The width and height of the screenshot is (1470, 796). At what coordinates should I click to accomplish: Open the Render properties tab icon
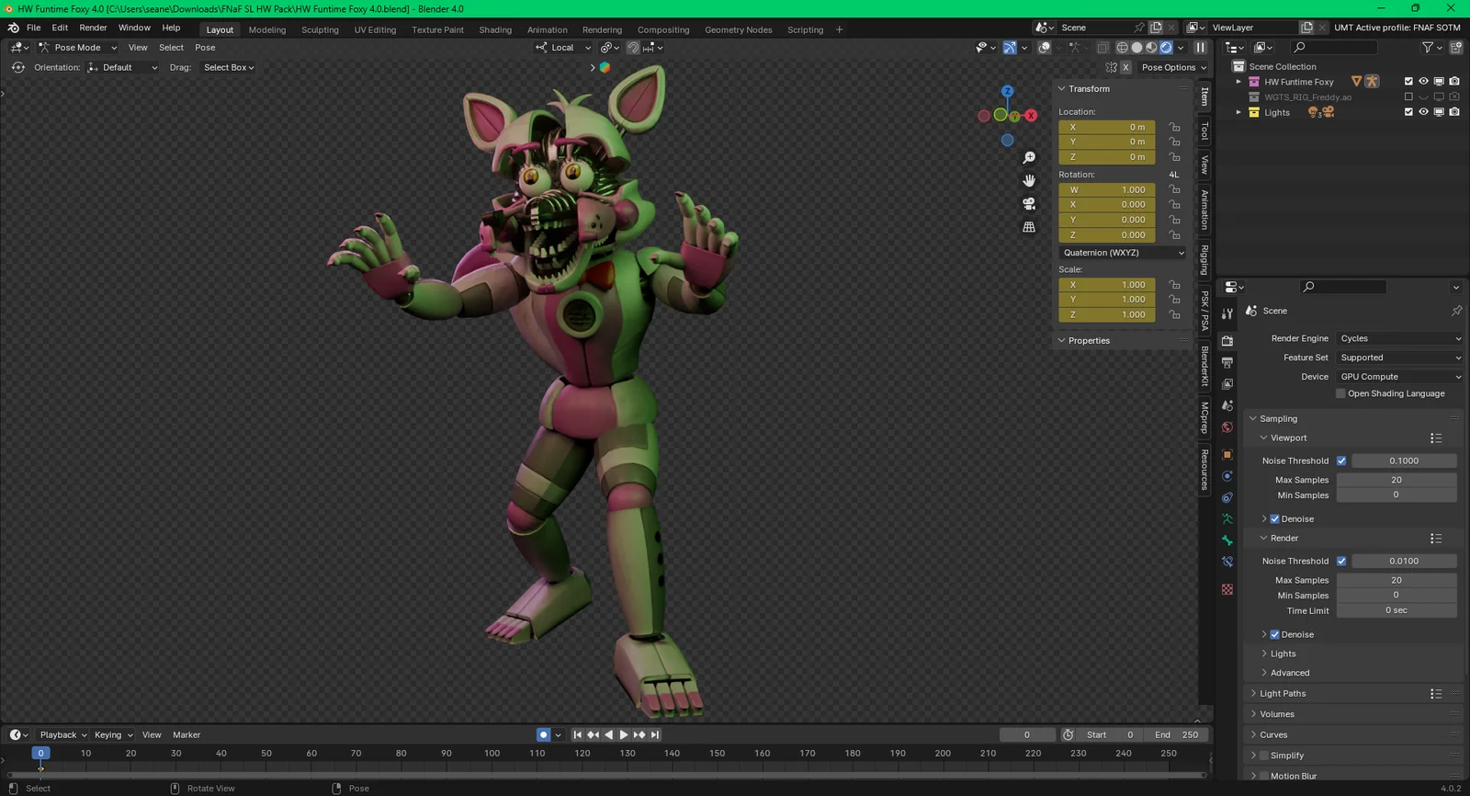tap(1227, 341)
